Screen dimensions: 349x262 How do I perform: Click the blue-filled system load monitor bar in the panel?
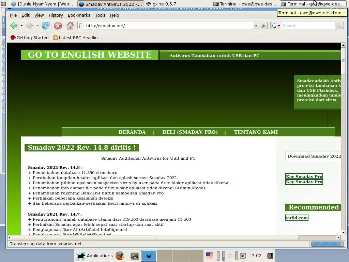(x=223, y=256)
